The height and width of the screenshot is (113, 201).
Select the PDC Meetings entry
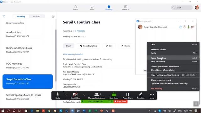click(28, 66)
